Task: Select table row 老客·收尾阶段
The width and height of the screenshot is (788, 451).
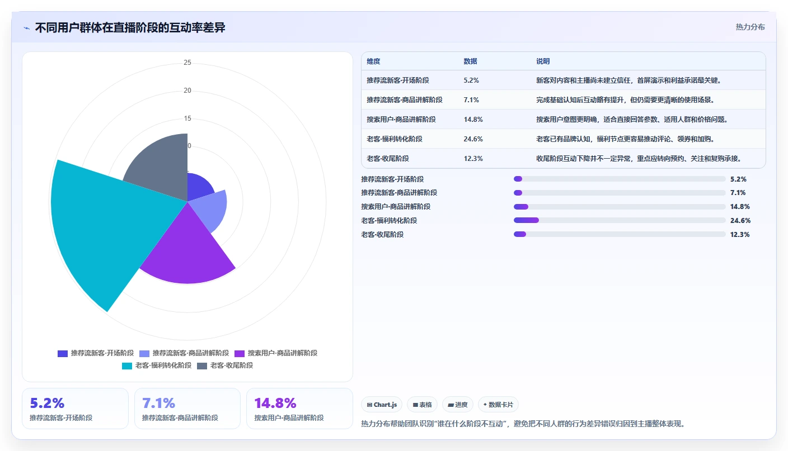Action: [x=564, y=158]
